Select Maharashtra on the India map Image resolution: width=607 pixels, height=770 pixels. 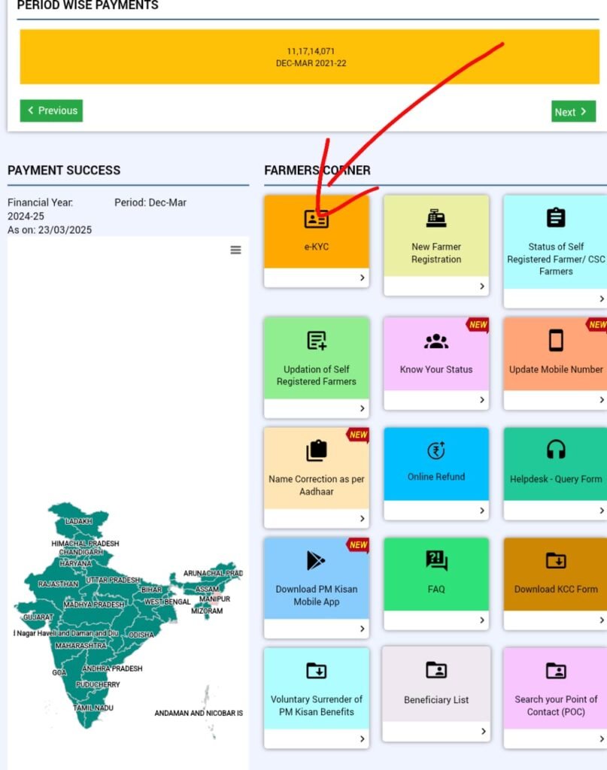[x=80, y=646]
